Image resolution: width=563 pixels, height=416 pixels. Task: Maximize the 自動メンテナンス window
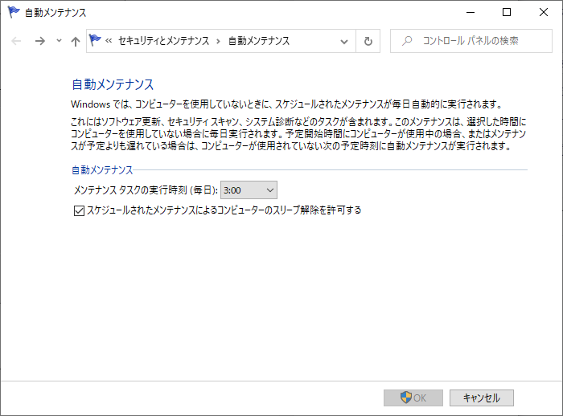pyautogui.click(x=507, y=13)
